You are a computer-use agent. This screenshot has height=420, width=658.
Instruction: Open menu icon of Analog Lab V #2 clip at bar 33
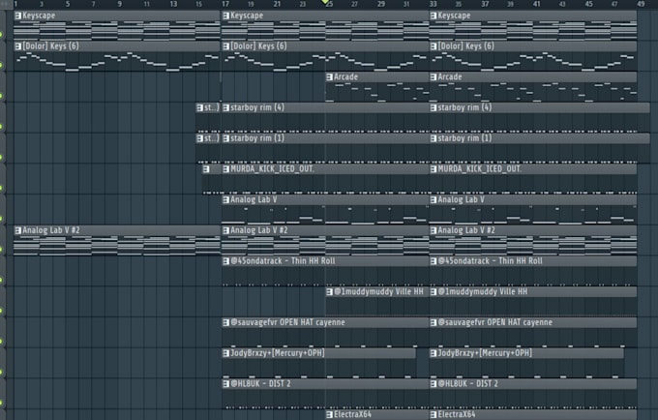tap(434, 230)
